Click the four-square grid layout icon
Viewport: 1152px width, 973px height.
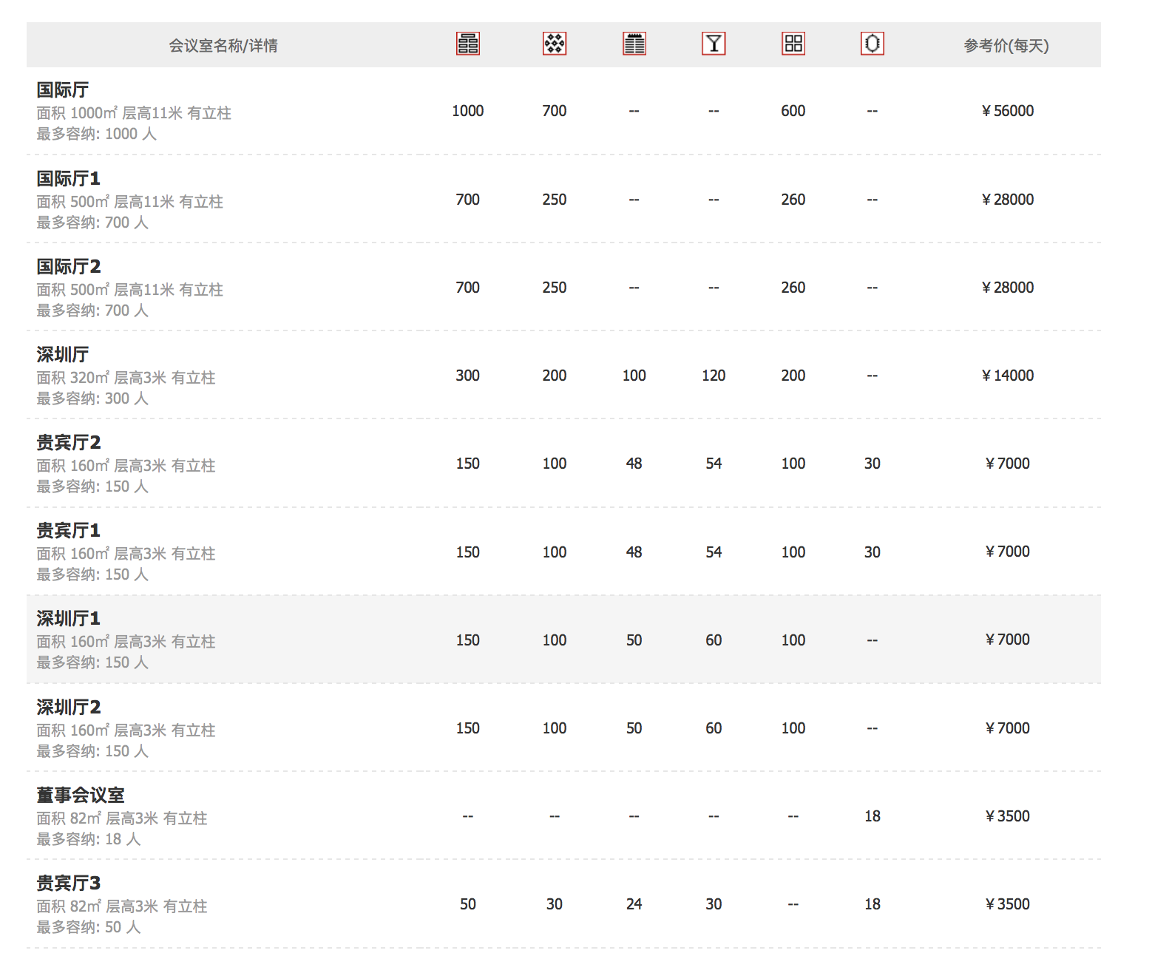793,44
